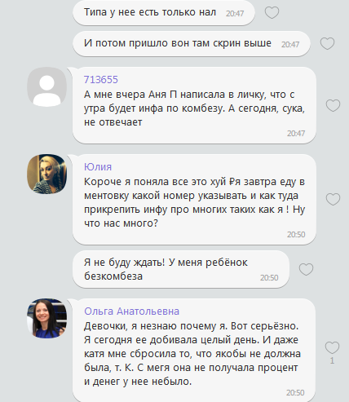Select Ольга's message bubble starting 'Девочки'
Viewport: 349px width, 402px height.
pos(194,350)
